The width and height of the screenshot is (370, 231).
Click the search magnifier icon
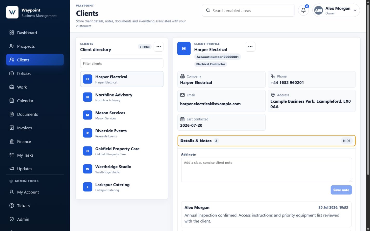coord(208,10)
